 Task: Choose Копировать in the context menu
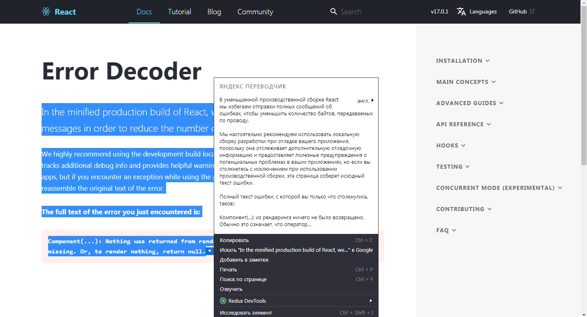296,240
